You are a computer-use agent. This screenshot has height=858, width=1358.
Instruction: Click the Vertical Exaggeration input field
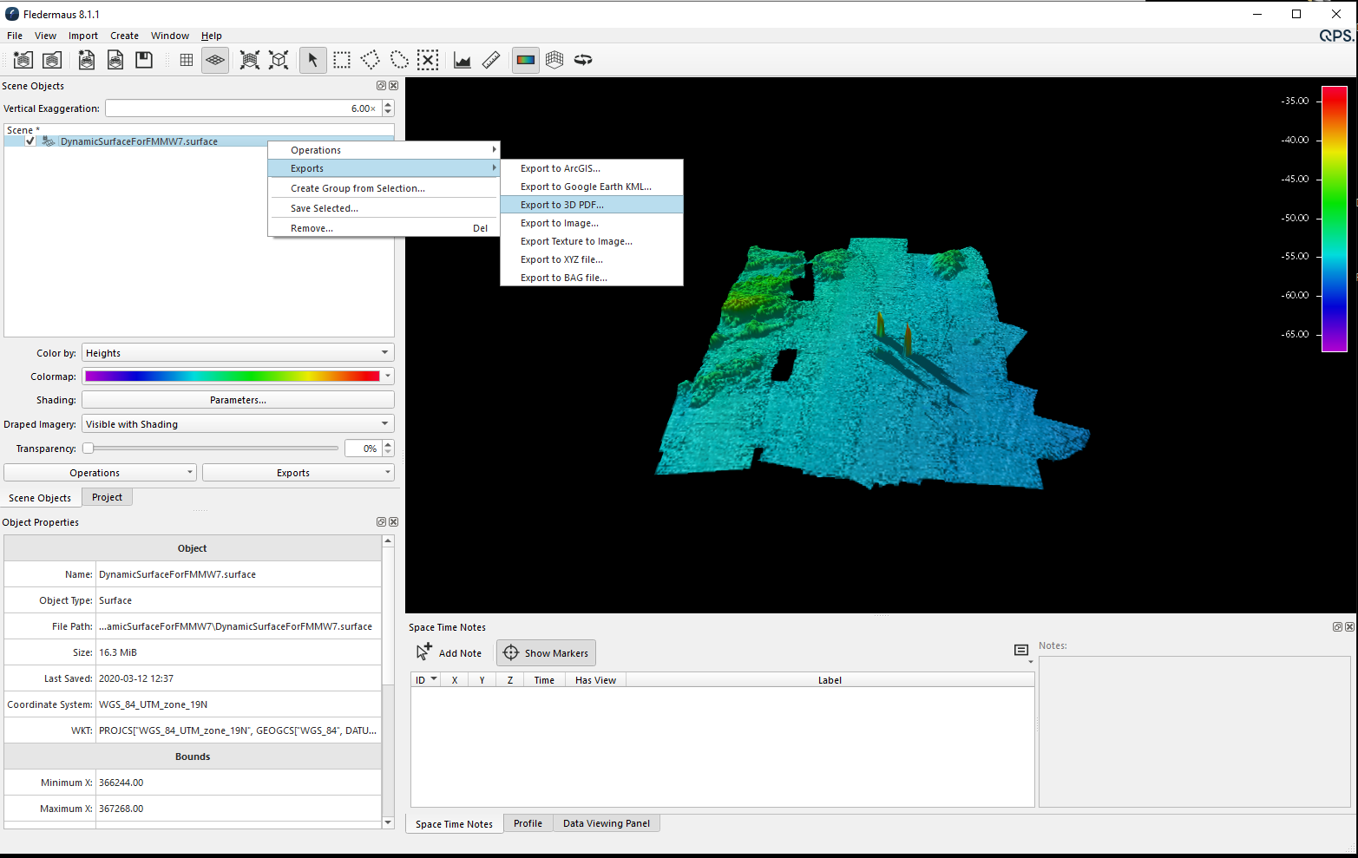(x=242, y=108)
